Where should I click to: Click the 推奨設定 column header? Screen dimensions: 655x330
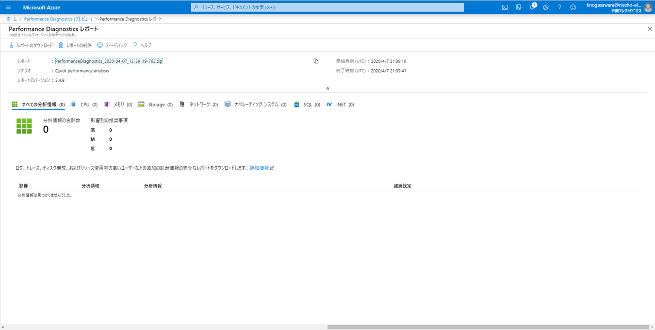[402, 186]
